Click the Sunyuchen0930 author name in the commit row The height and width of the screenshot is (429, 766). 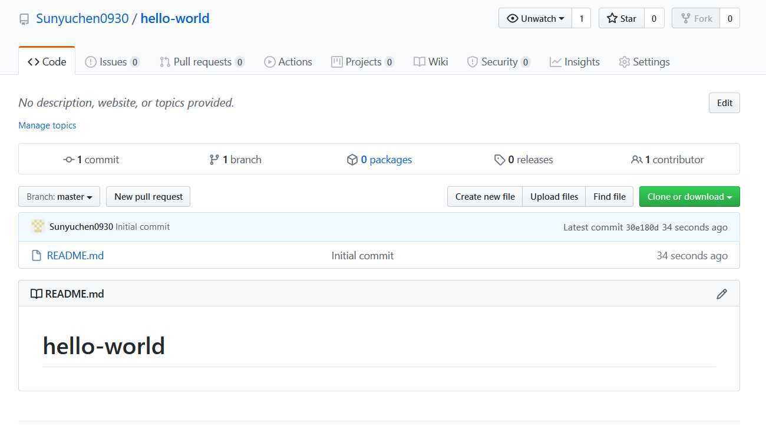pyautogui.click(x=81, y=227)
